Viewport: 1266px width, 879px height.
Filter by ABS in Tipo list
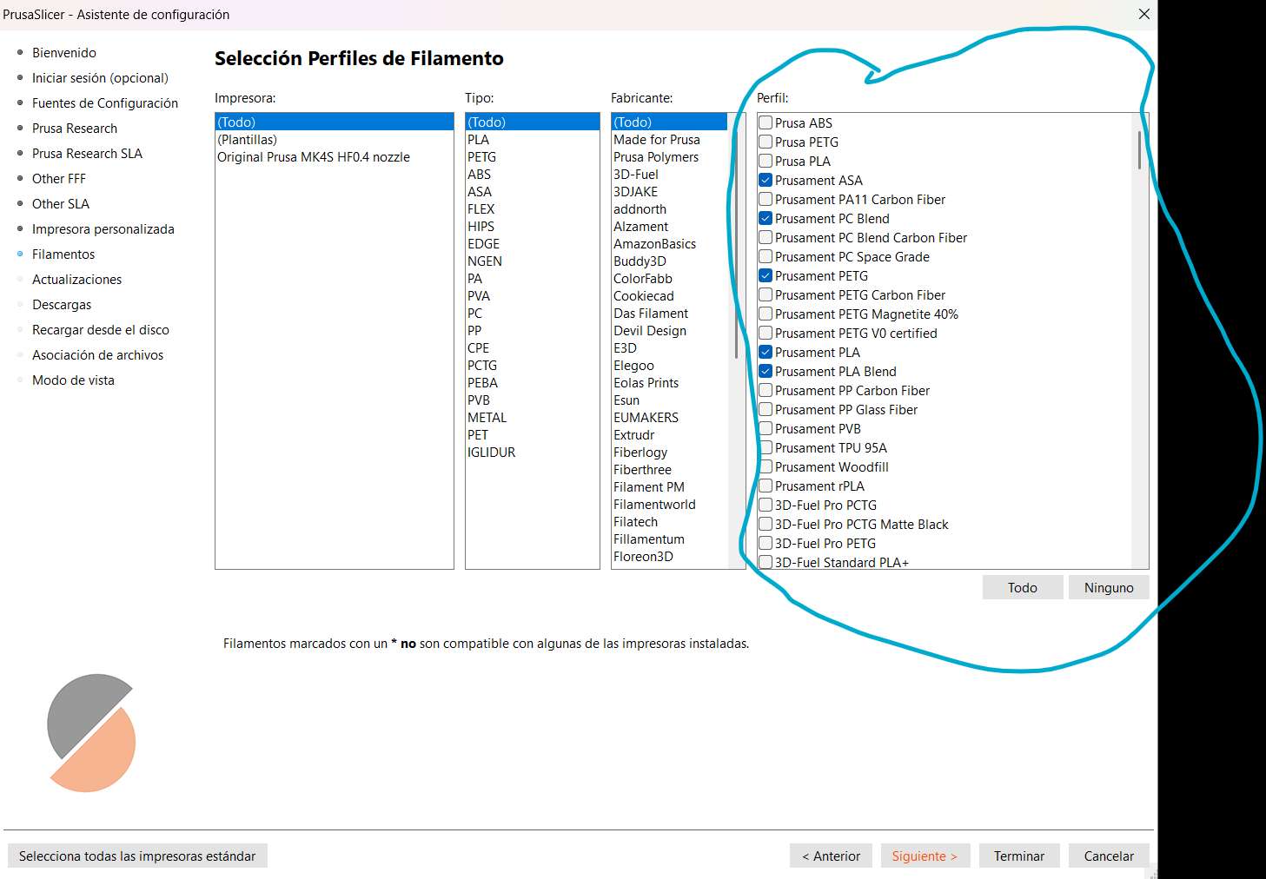(533, 175)
